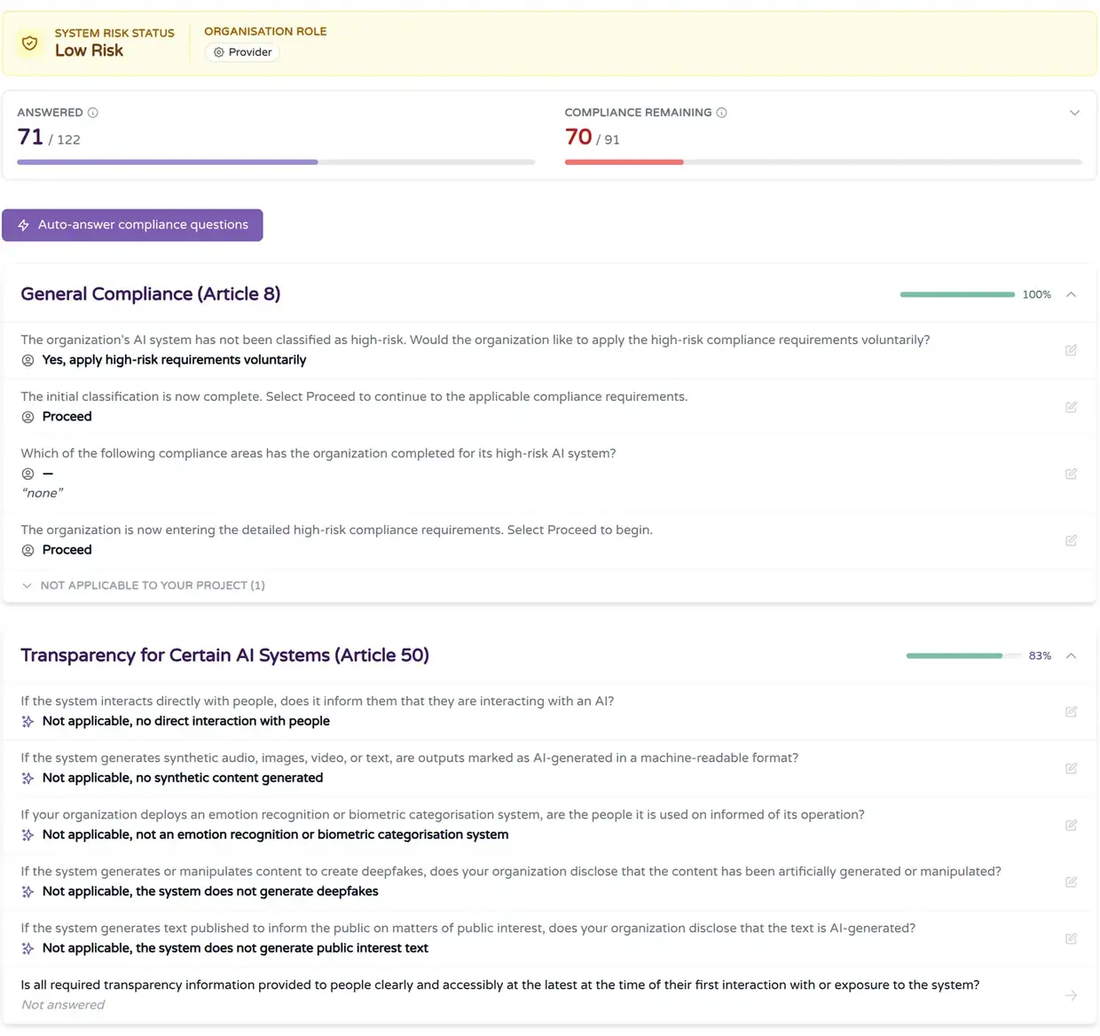Click General Compliance 100% progress bar
1100x1036 pixels.
point(957,294)
